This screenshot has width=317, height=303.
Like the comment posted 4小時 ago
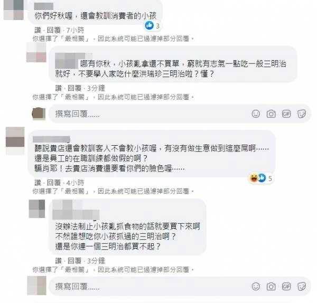tap(38, 183)
